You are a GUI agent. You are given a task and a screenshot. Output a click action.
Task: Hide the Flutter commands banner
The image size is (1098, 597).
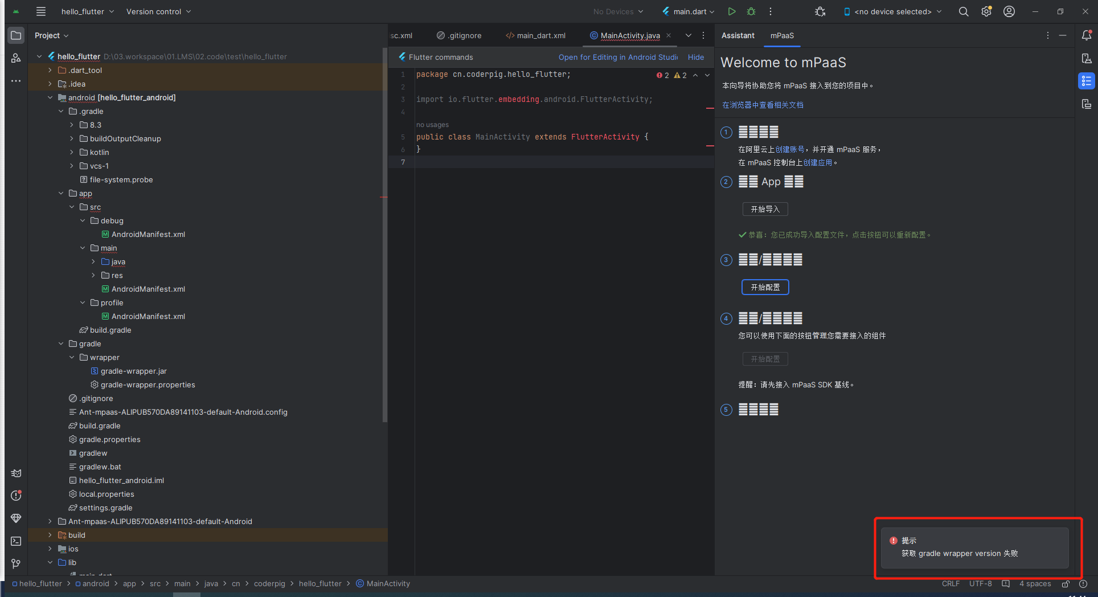pos(696,57)
